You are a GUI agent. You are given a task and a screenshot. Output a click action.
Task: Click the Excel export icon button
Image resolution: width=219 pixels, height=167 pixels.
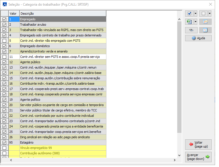tap(189, 22)
